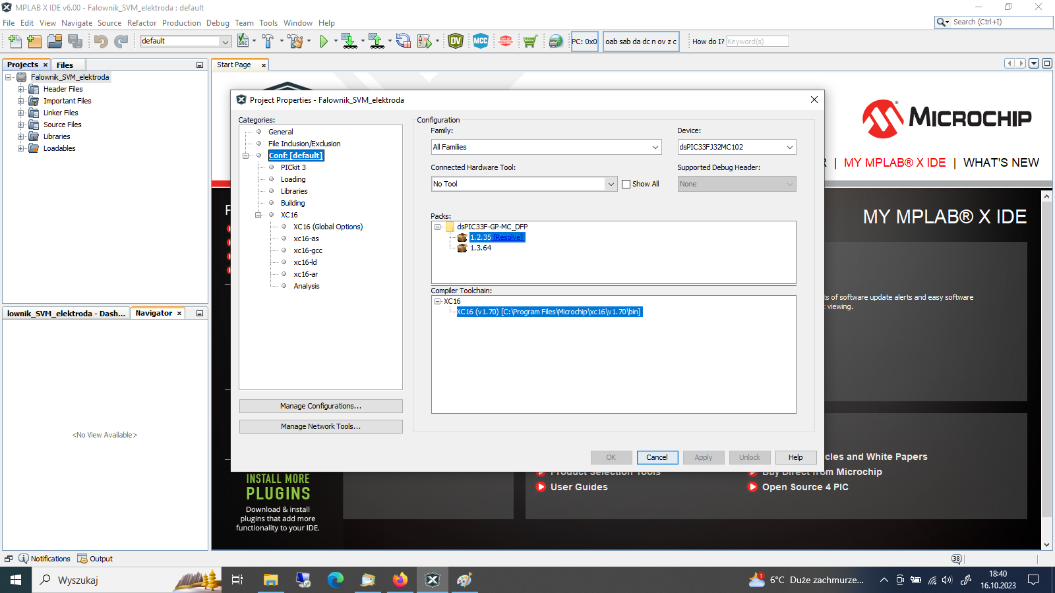Open the Connected Hardware Tool dropdown

coord(524,184)
